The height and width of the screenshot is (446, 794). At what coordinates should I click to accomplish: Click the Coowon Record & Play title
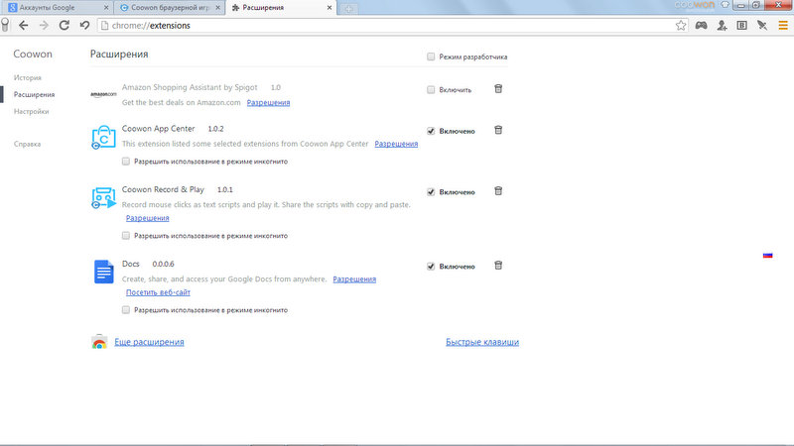(163, 189)
